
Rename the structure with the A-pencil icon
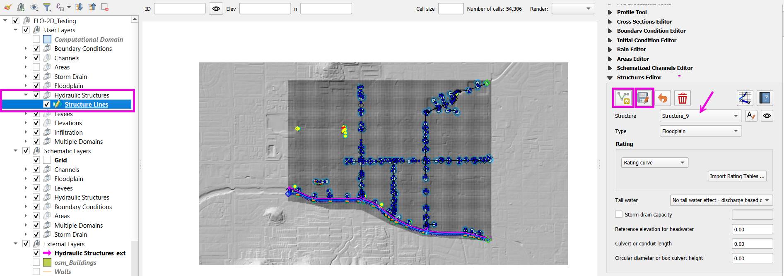click(751, 116)
